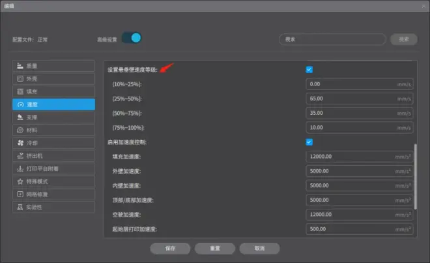Cancel with the 取消 button
Image resolution: width=430 pixels, height=263 pixels.
pyautogui.click(x=259, y=249)
